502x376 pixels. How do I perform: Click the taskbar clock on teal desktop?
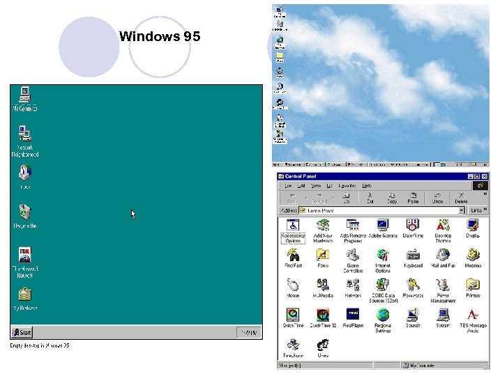(x=248, y=333)
